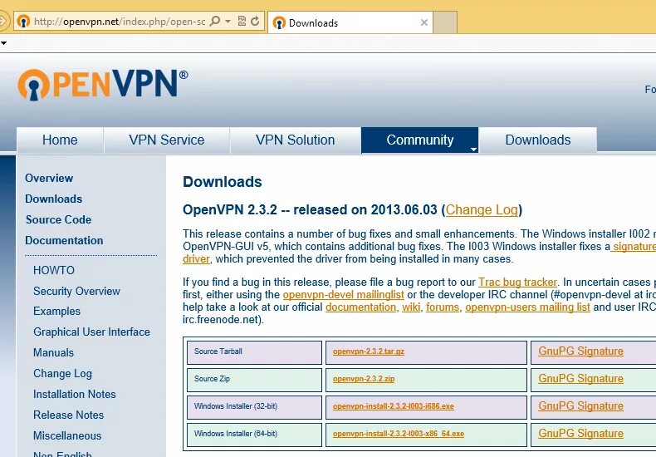Open Release Notes sidebar link
Screen dimensions: 656x457
[69, 415]
